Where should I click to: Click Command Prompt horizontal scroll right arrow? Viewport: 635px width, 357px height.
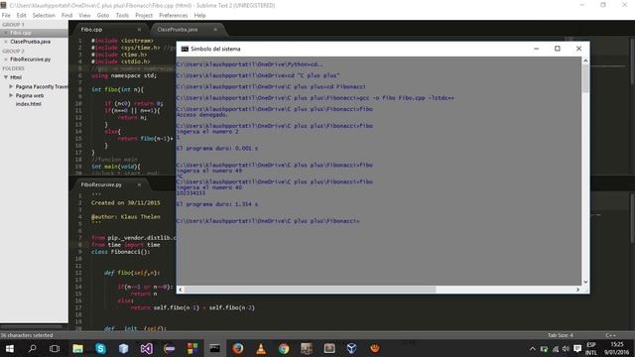click(x=577, y=290)
